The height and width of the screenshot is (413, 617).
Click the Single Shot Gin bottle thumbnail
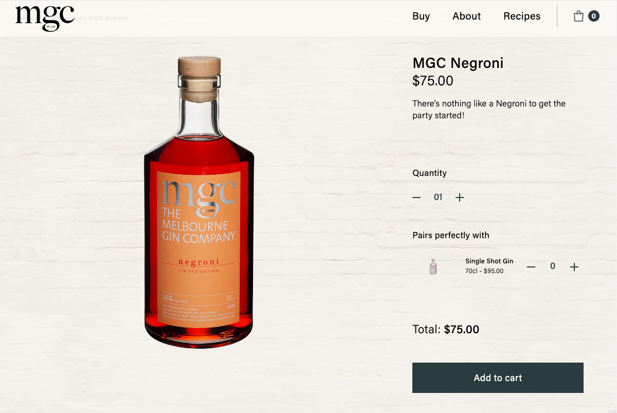433,266
